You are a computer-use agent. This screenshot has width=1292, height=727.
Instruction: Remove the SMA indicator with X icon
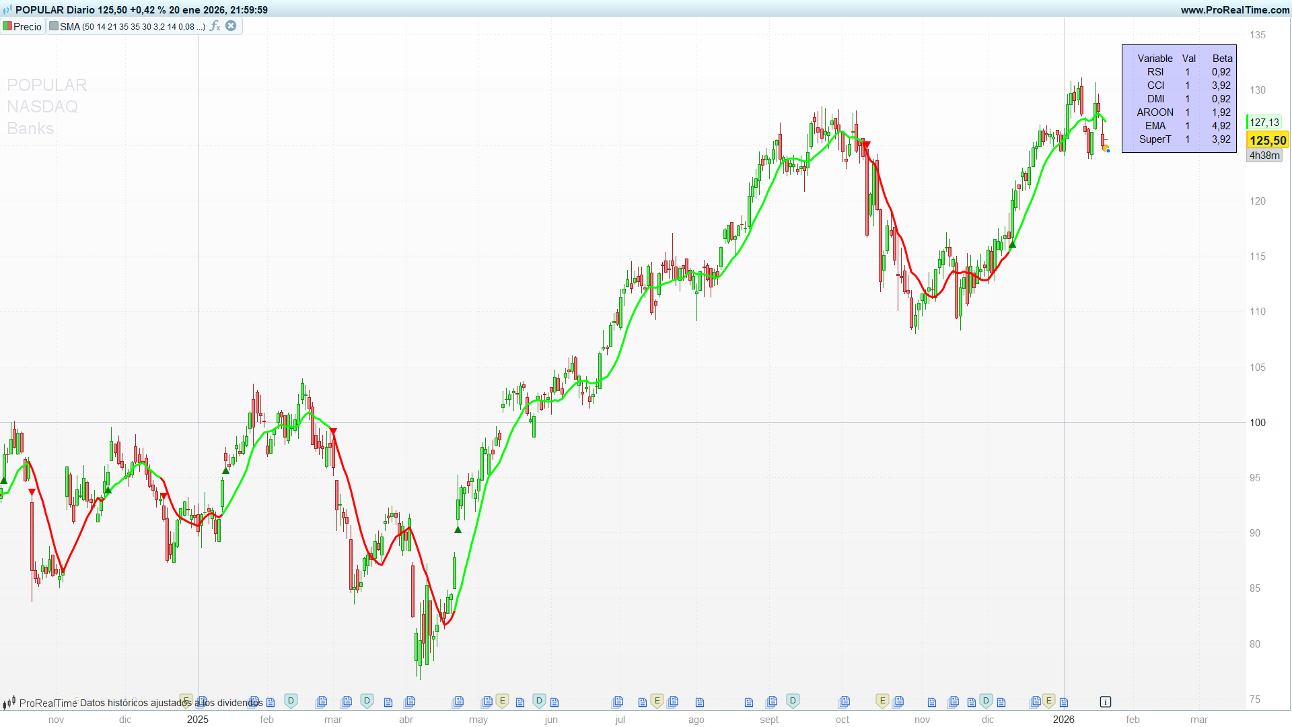coord(231,26)
